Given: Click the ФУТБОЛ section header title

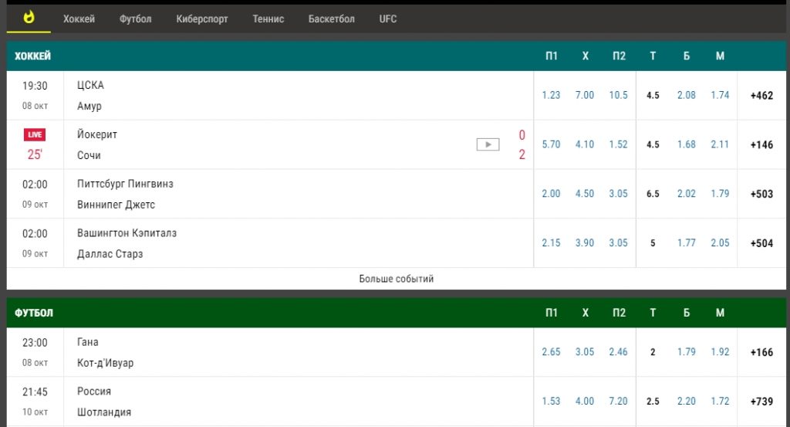Looking at the screenshot, I should (x=34, y=313).
